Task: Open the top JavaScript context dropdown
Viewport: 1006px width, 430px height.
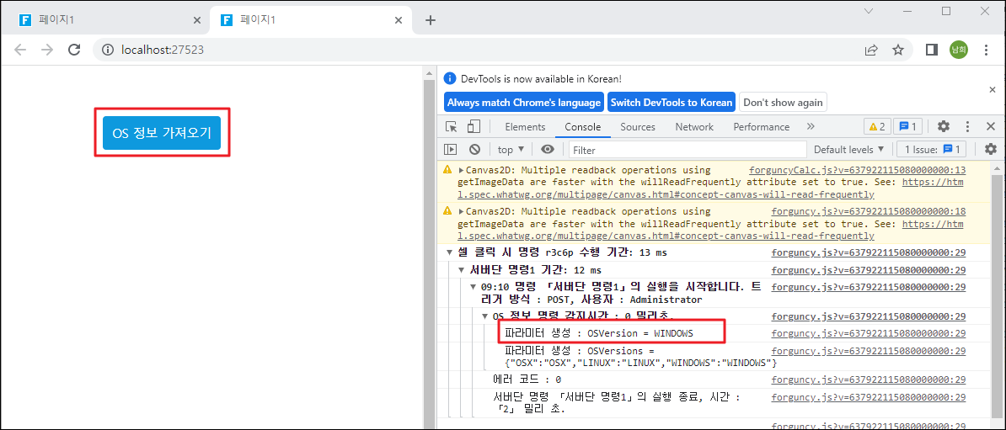Action: point(511,150)
